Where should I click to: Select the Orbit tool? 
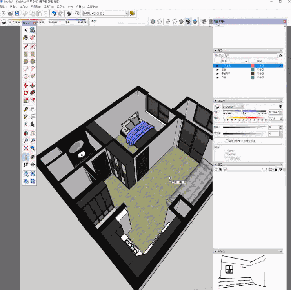(x=26, y=133)
